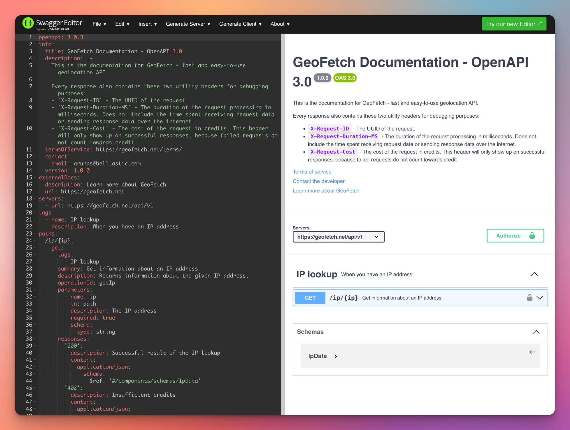The width and height of the screenshot is (570, 430).
Task: Fold the tags block at line 20
Action: (x=35, y=213)
